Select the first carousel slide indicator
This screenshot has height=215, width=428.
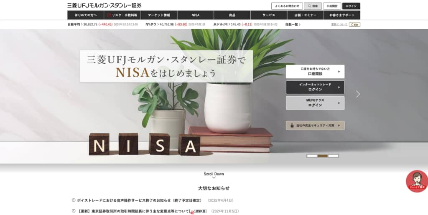click(x=312, y=156)
